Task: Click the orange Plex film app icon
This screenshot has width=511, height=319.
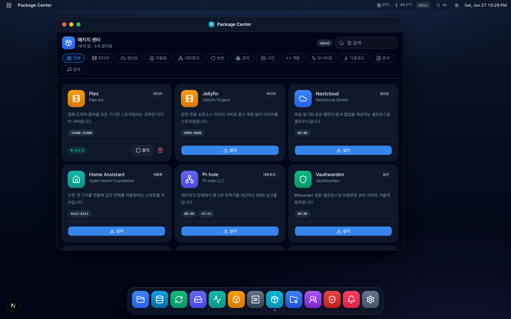Action: [76, 99]
